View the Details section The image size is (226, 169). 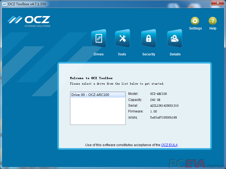(x=175, y=54)
